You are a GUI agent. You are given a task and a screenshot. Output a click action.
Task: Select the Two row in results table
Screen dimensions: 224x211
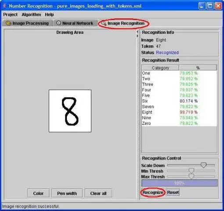(x=179, y=79)
